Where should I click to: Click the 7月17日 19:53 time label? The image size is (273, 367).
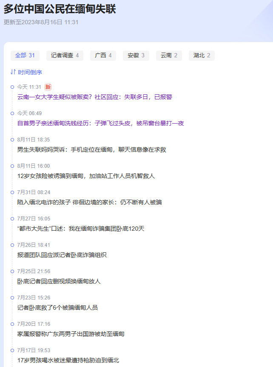34,350
